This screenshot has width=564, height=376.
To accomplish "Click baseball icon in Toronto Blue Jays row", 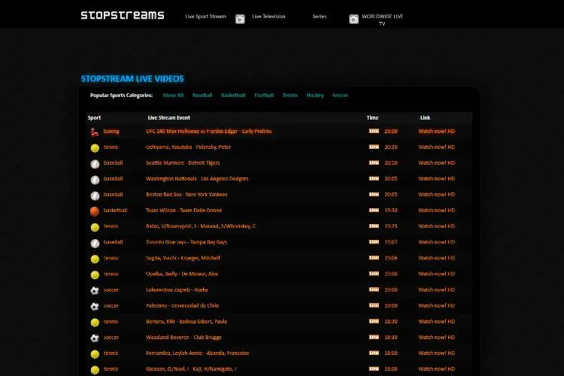I will 95,243.
